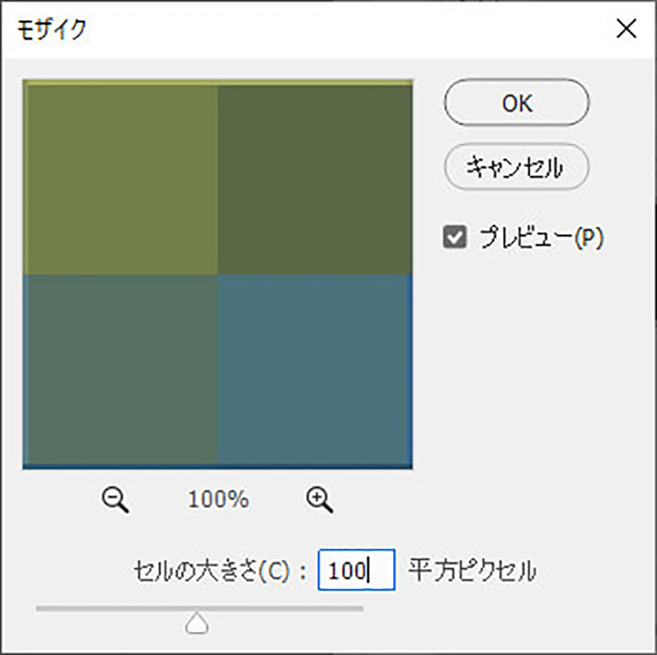Viewport: 657px width, 655px height.
Task: Click the zoom in magnifier icon
Action: (x=319, y=499)
